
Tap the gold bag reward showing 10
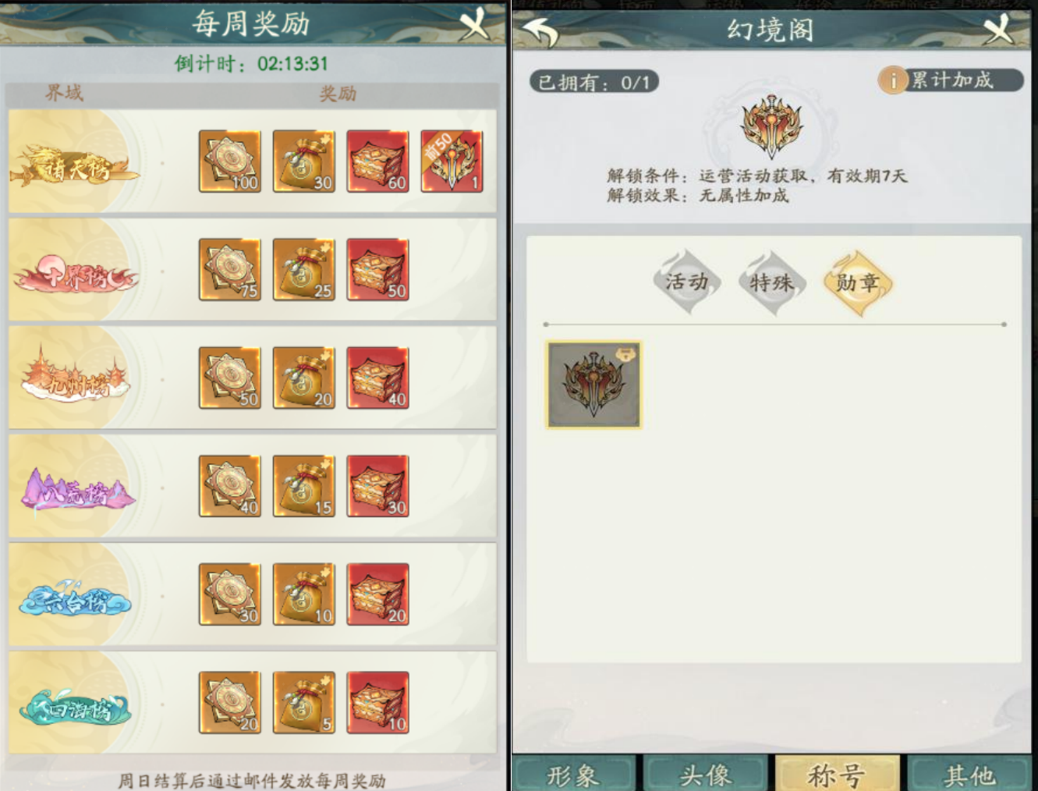click(304, 594)
